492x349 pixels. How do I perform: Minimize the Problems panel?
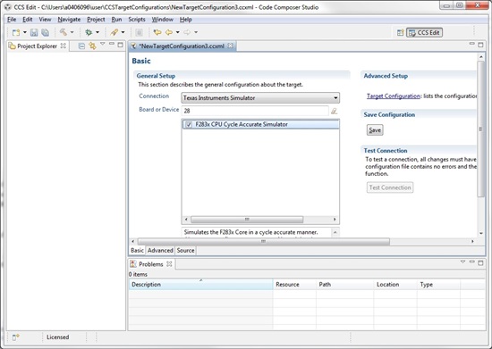coord(472,262)
